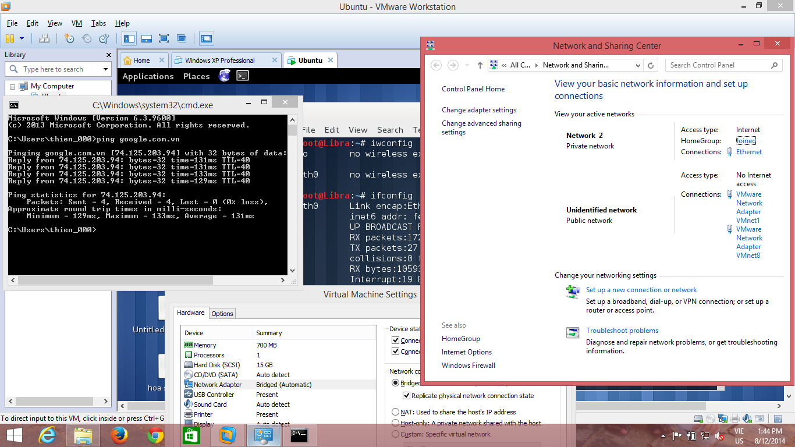795x447 pixels.
Task: Open Applications menu in Ubuntu panel
Action: (148, 76)
